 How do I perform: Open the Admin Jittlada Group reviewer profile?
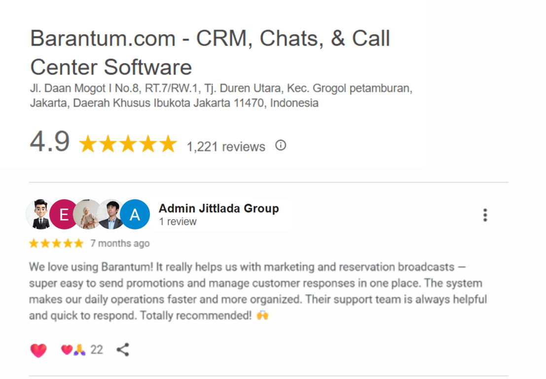[x=218, y=208]
